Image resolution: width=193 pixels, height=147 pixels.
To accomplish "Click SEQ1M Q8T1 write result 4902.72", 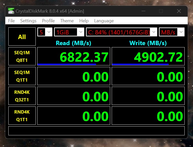I will point(148,56).
